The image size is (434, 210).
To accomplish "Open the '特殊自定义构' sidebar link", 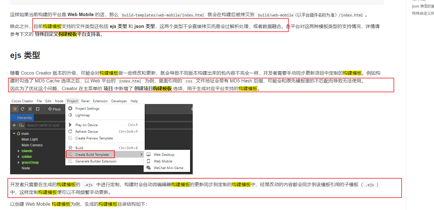I will (423, 13).
